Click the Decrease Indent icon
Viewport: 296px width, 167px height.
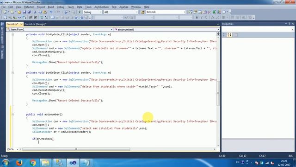pyautogui.click(x=31, y=18)
